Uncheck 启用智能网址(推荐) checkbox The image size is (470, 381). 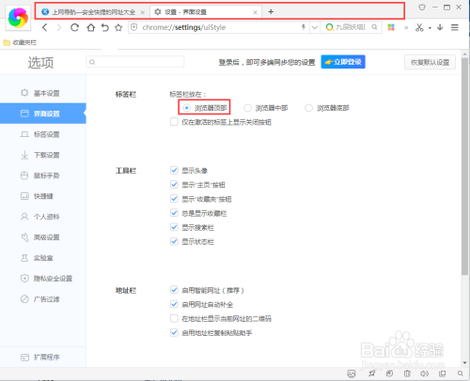click(x=174, y=290)
